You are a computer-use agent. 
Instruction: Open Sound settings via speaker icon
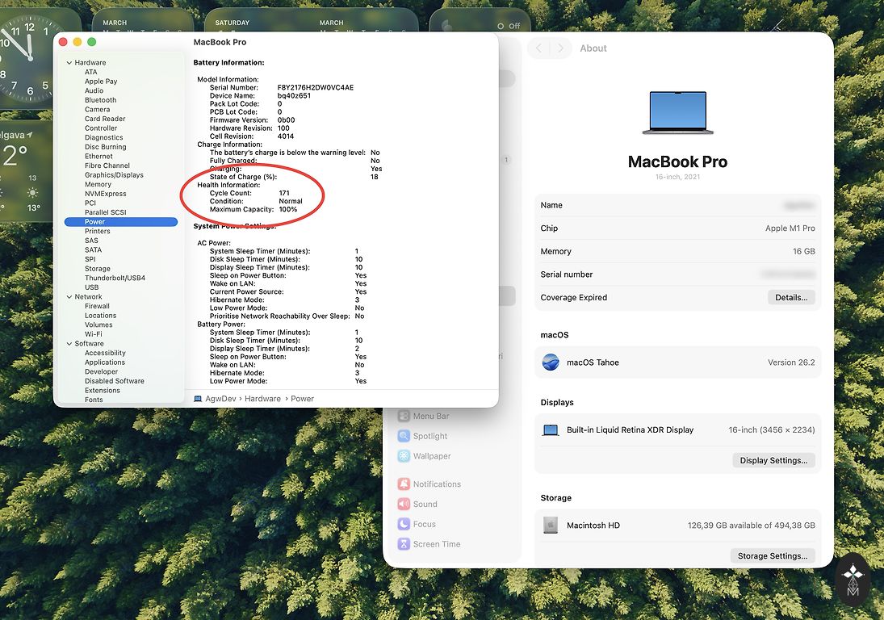click(404, 505)
